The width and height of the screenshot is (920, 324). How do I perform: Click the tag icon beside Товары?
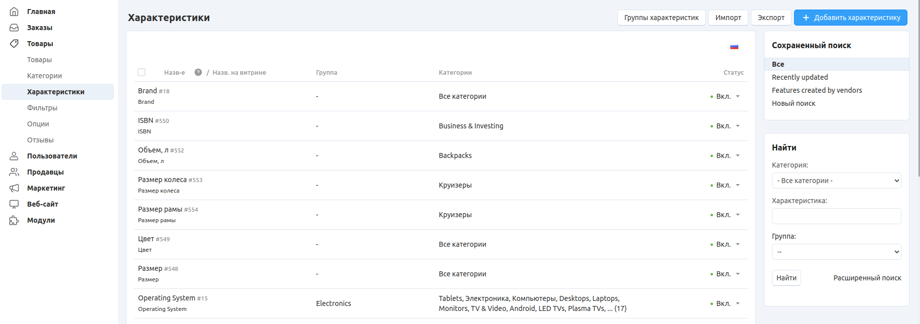tap(14, 44)
